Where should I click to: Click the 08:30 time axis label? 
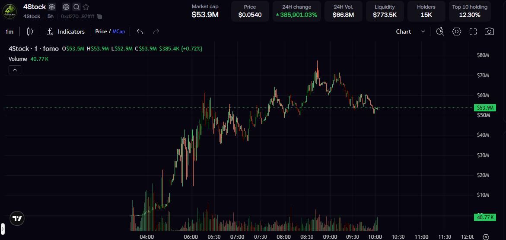tap(307, 237)
